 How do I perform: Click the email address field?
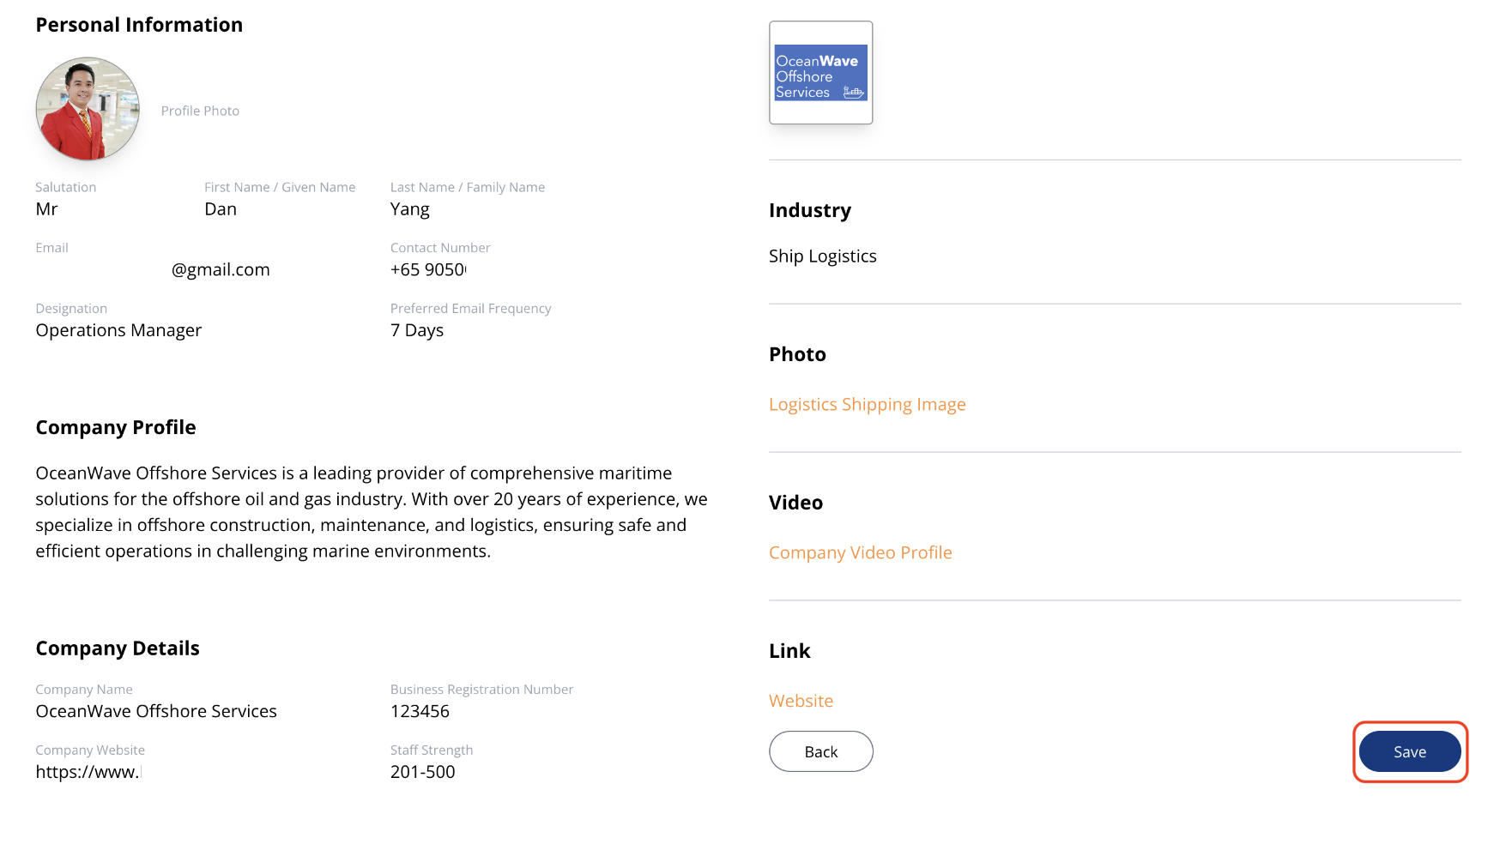point(153,269)
